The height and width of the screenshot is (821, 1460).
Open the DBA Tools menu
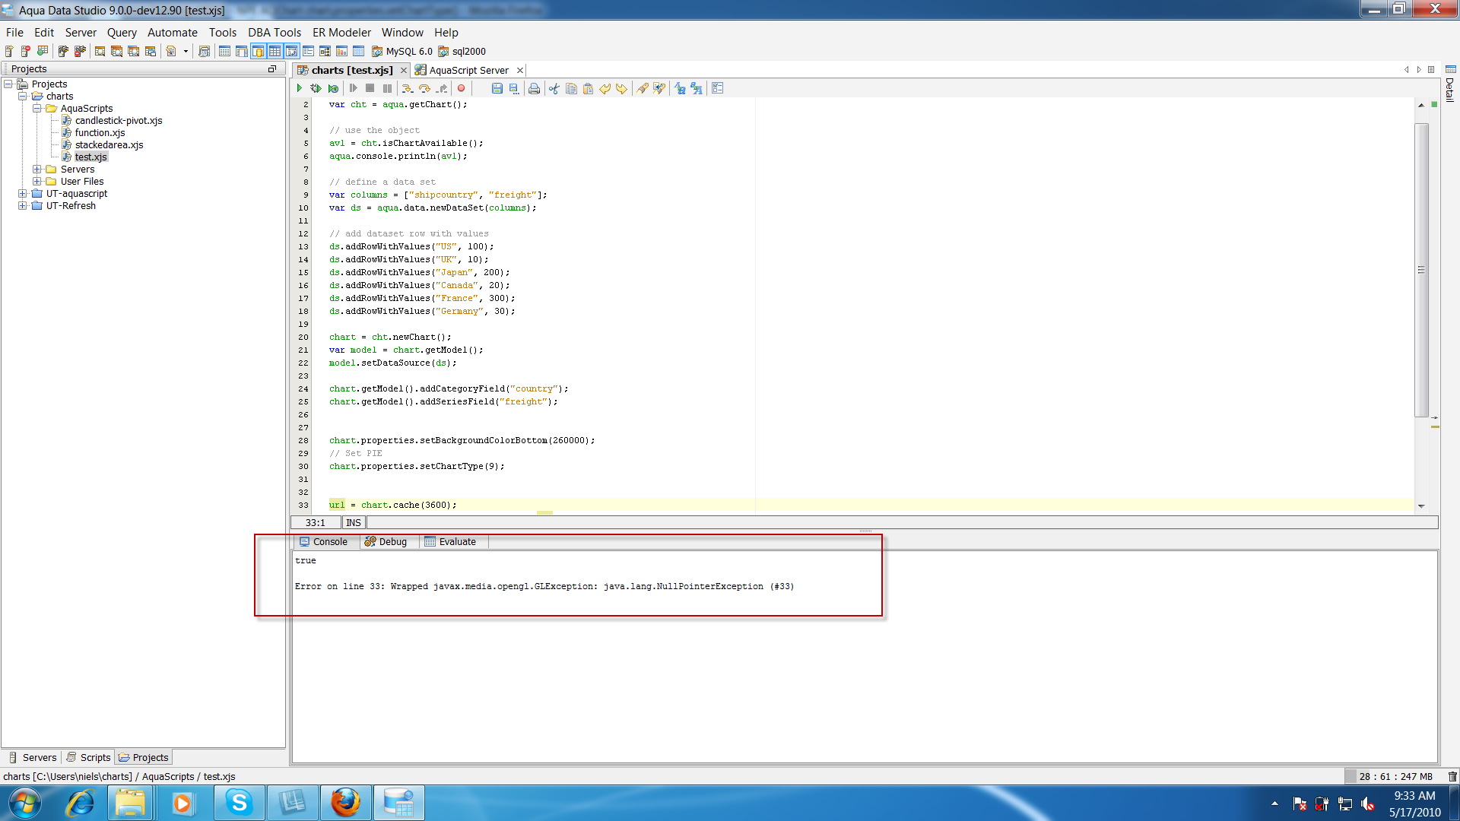(274, 33)
